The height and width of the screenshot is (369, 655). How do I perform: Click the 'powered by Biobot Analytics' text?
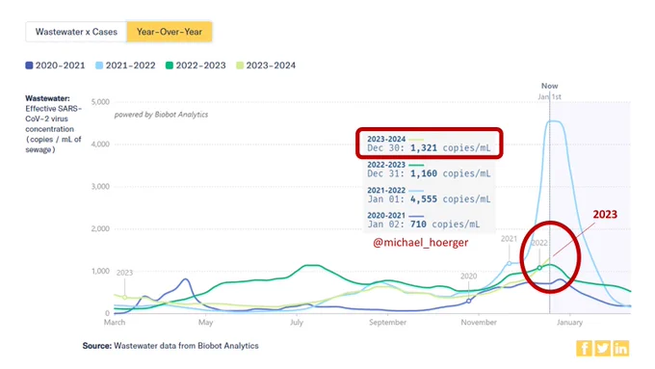point(161,115)
